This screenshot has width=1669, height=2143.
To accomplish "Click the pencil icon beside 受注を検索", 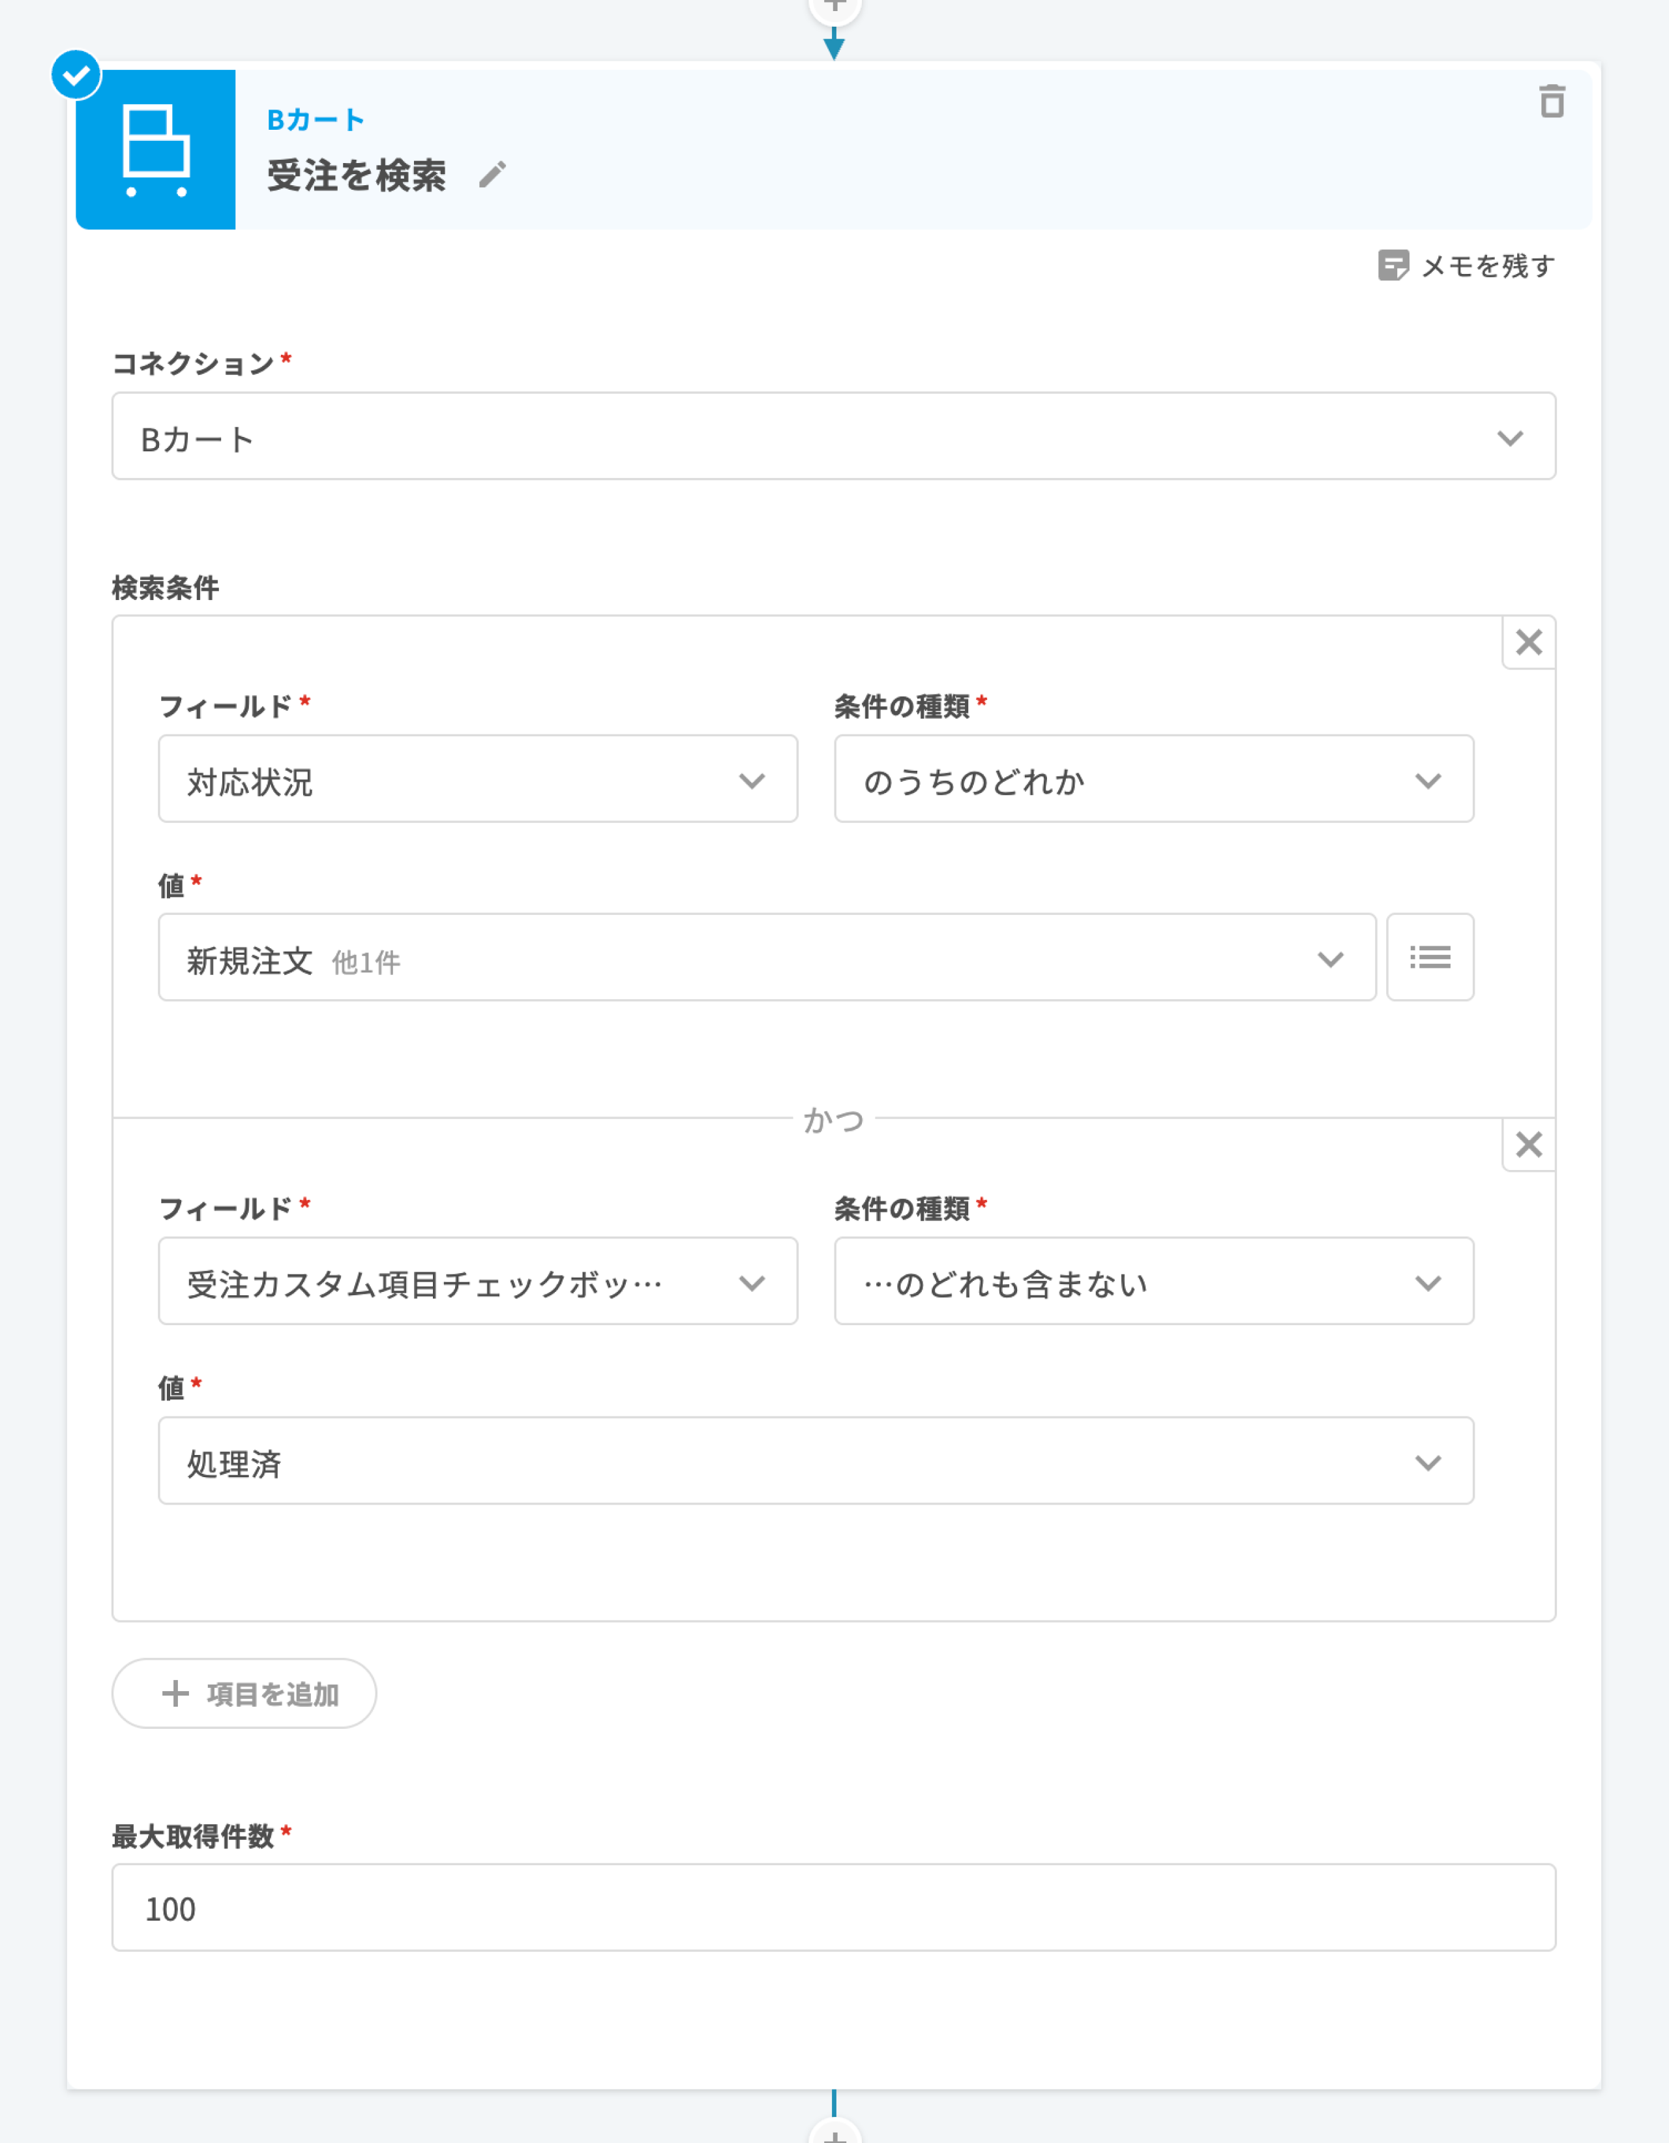I will coord(493,175).
